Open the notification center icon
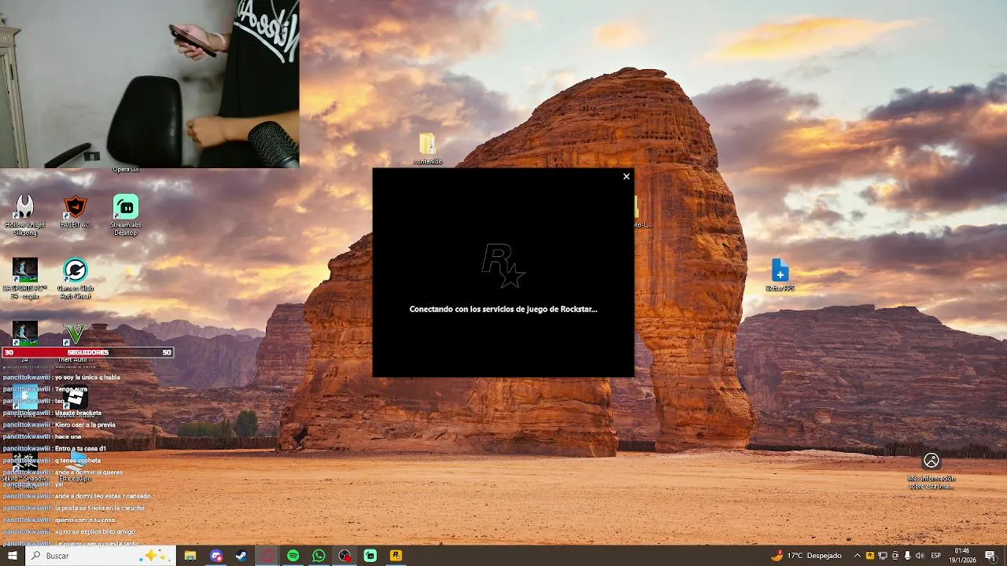Viewport: 1007px width, 566px height. pyautogui.click(x=990, y=556)
